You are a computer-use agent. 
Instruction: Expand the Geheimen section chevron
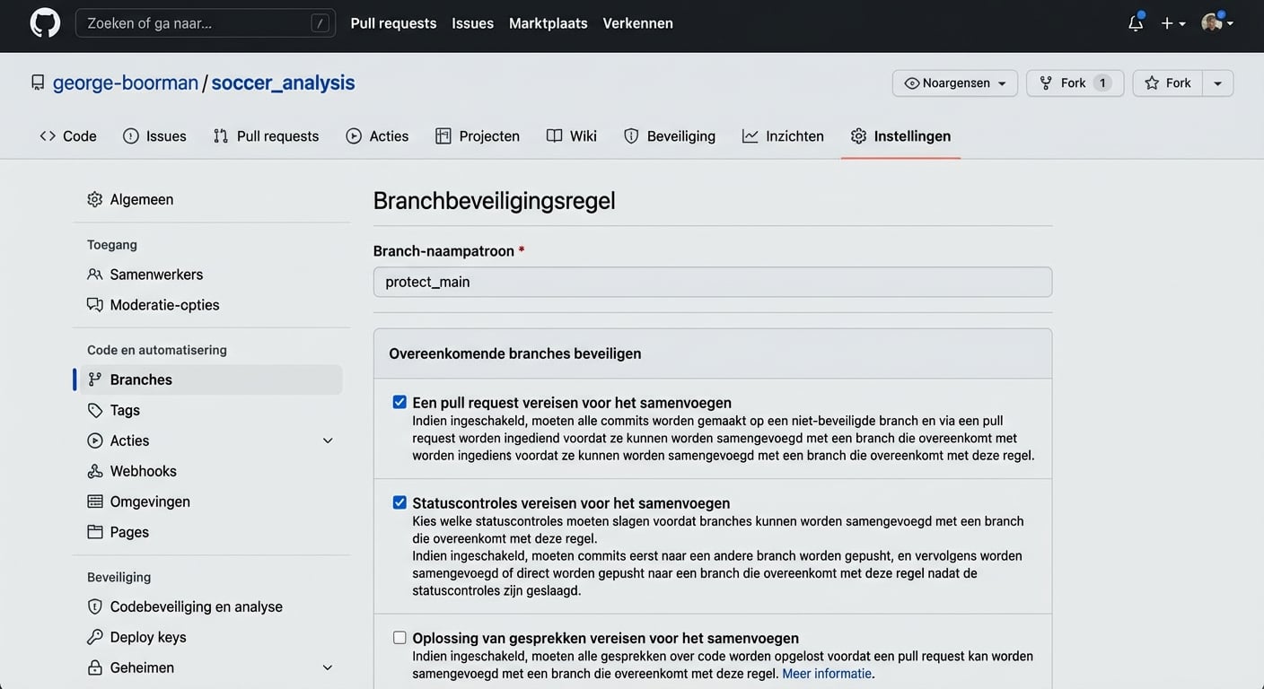(328, 667)
